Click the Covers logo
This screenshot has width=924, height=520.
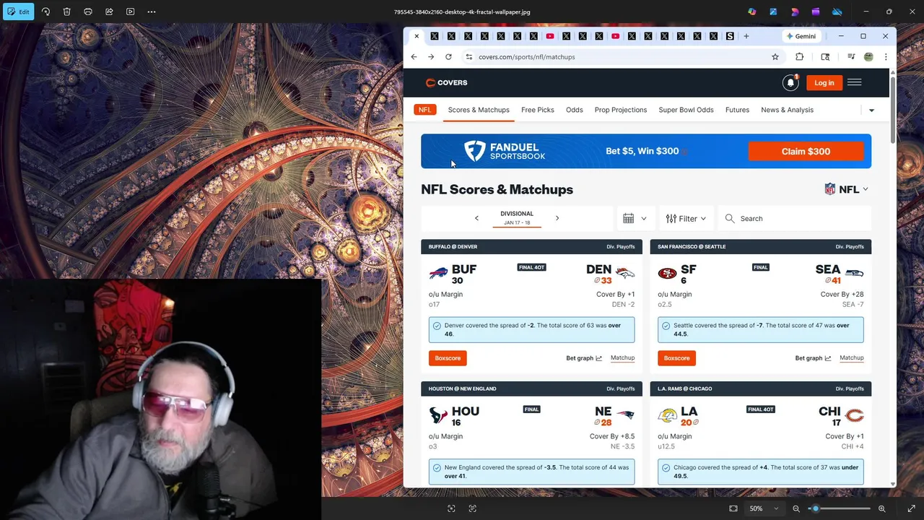(x=446, y=82)
